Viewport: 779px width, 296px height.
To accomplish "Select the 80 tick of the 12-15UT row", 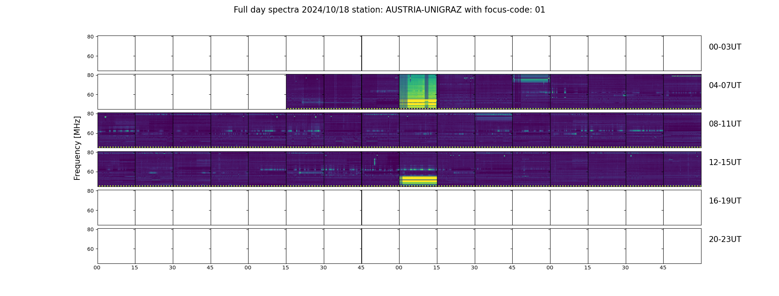I will pos(90,152).
